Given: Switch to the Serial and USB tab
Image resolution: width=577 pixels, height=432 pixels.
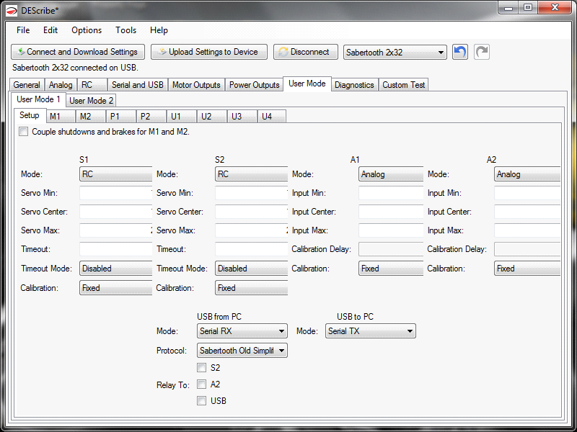Looking at the screenshot, I should click(x=138, y=85).
